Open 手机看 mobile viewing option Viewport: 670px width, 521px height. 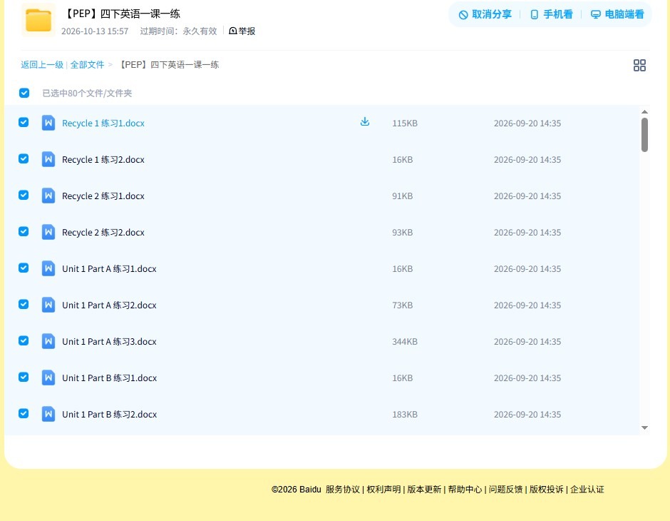click(x=551, y=14)
